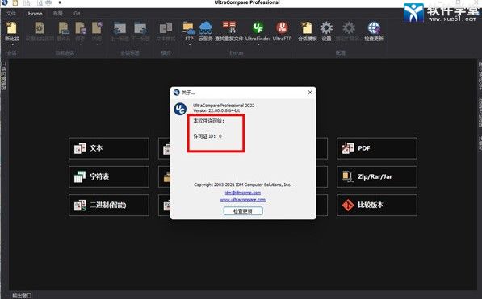Open the idm@idmcomp.com email link
This screenshot has height=299, width=482.
(x=243, y=193)
